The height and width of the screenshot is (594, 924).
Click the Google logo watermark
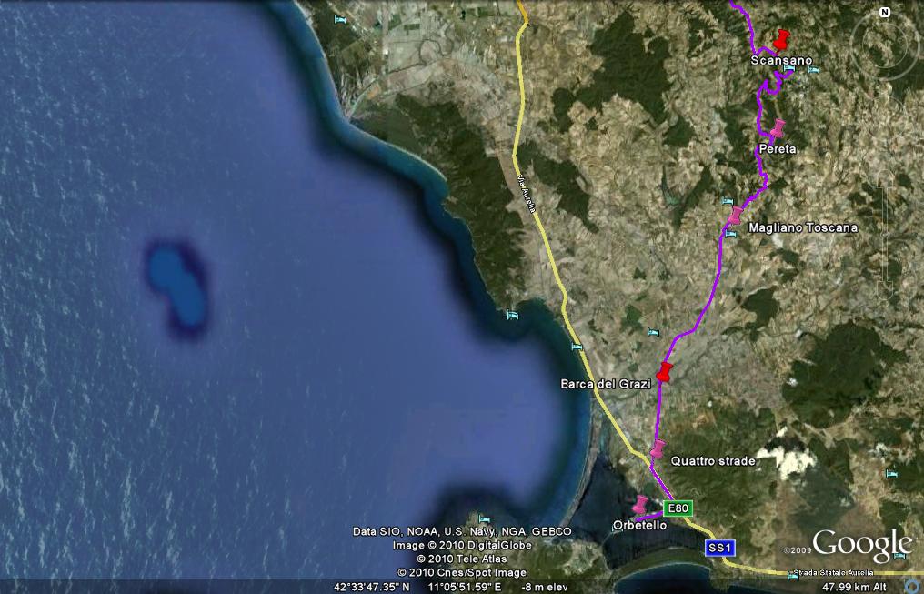click(x=860, y=544)
